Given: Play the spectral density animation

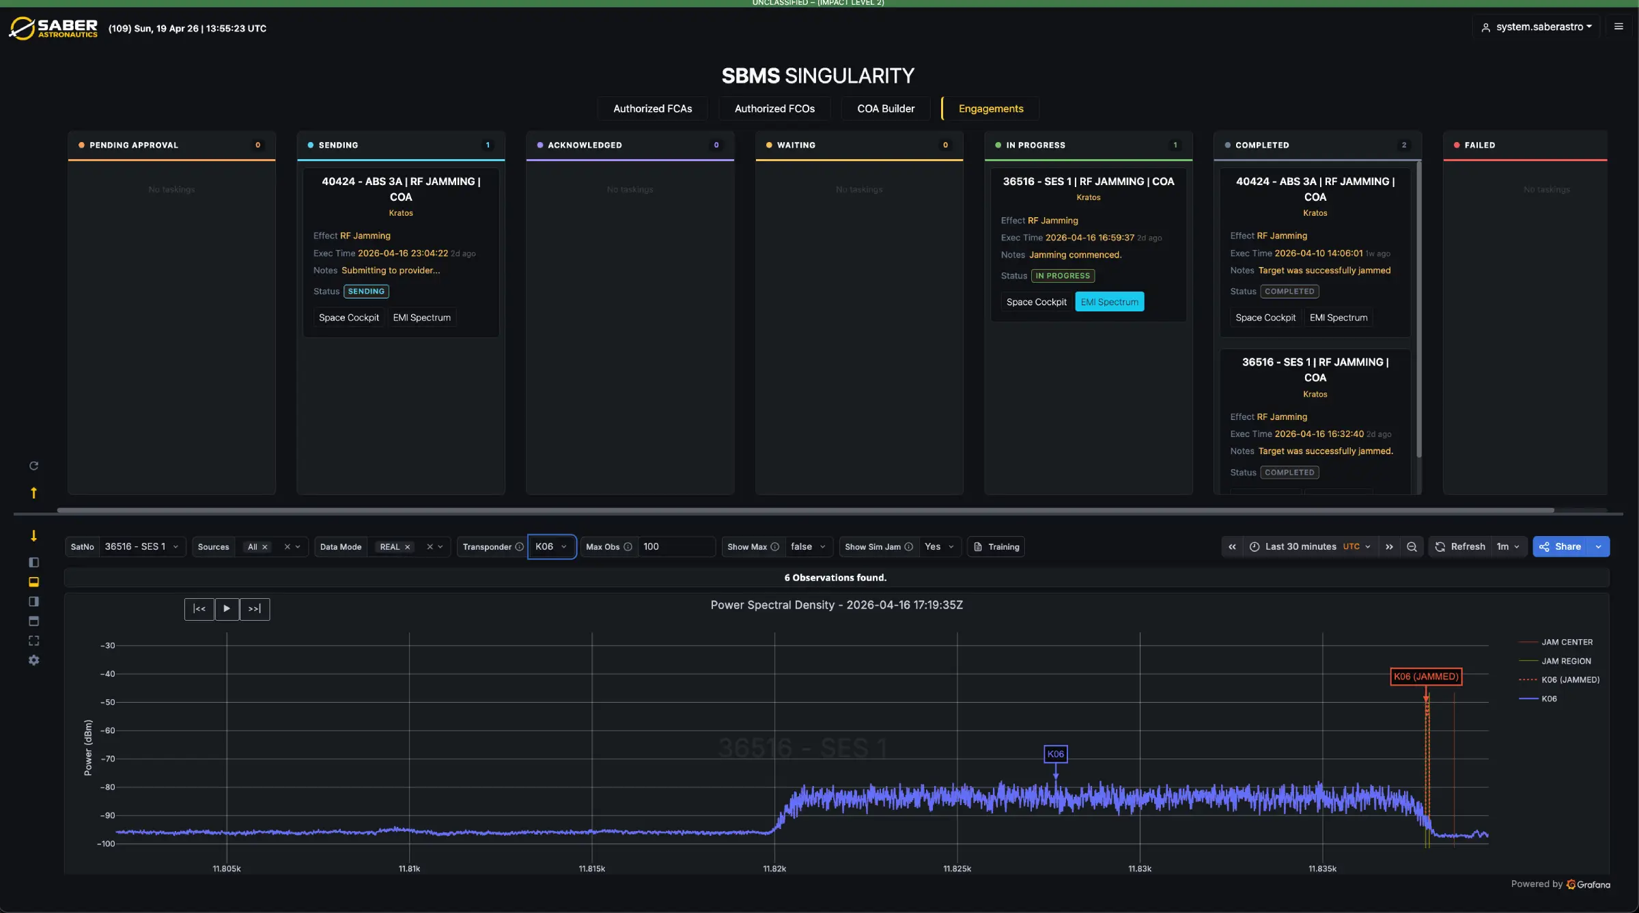Looking at the screenshot, I should tap(227, 608).
